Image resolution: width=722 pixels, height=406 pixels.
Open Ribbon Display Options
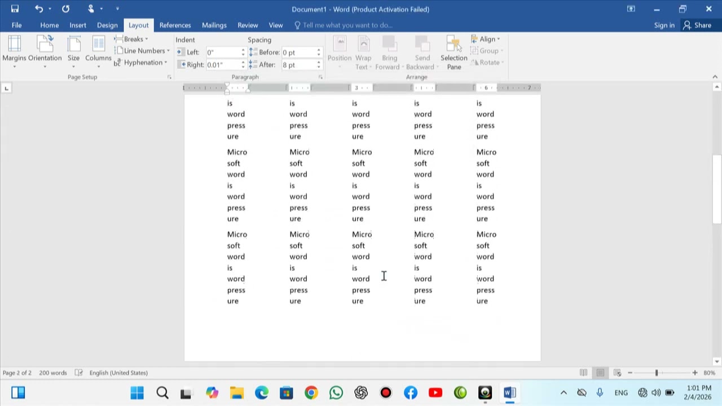[631, 9]
